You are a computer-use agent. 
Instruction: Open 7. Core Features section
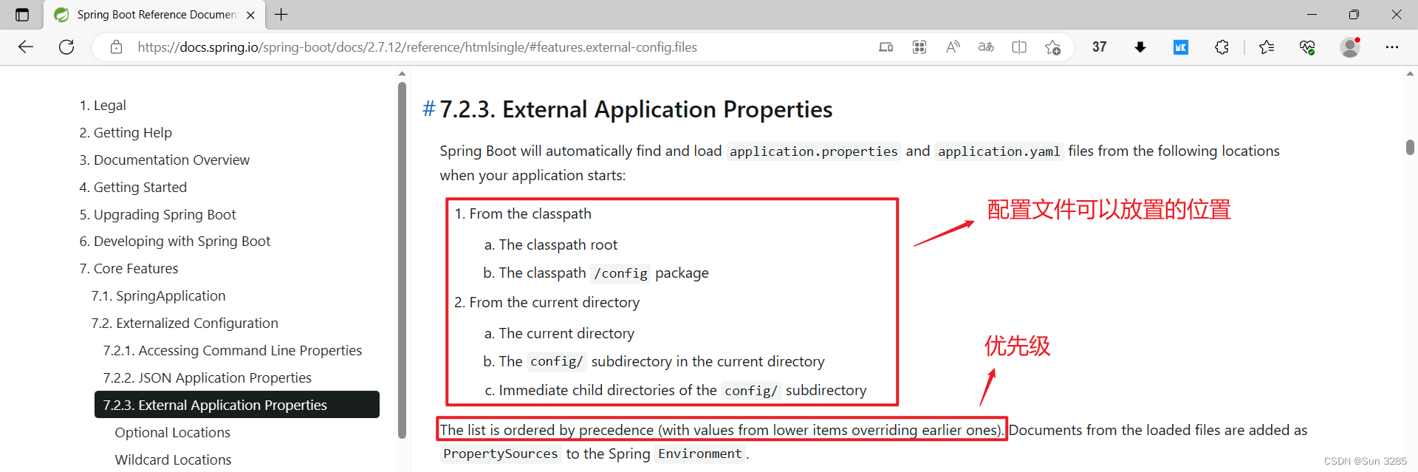coord(129,269)
